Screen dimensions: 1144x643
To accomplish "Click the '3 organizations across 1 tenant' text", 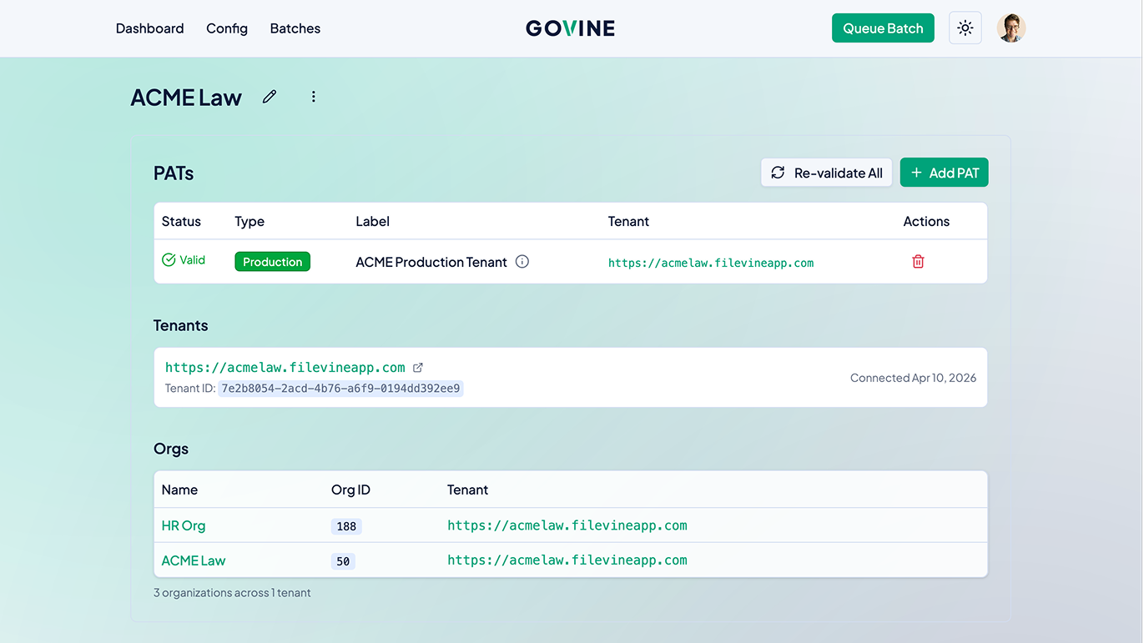I will coord(232,593).
